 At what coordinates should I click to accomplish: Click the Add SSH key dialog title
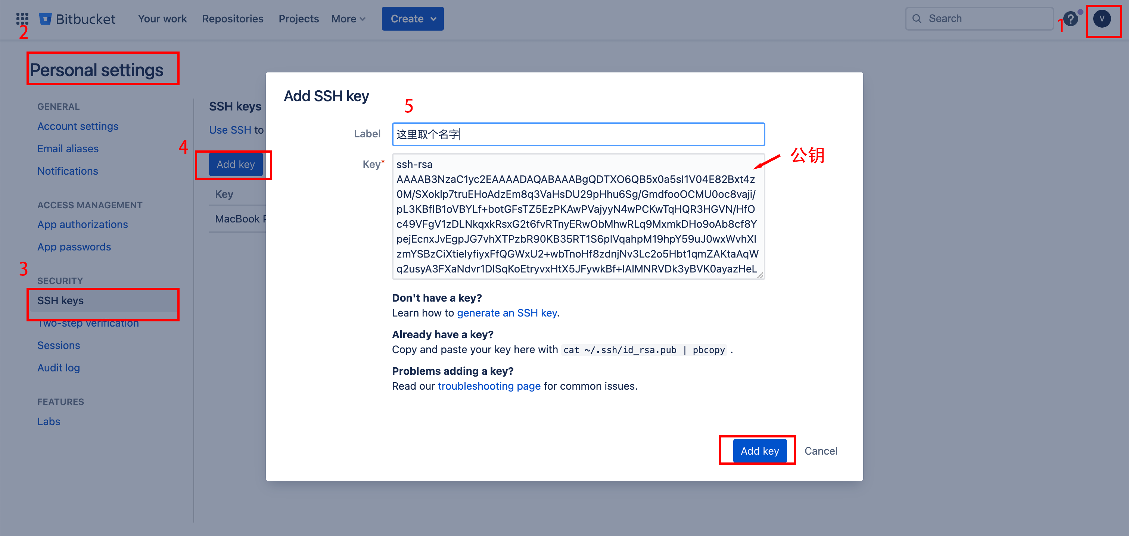click(x=326, y=96)
